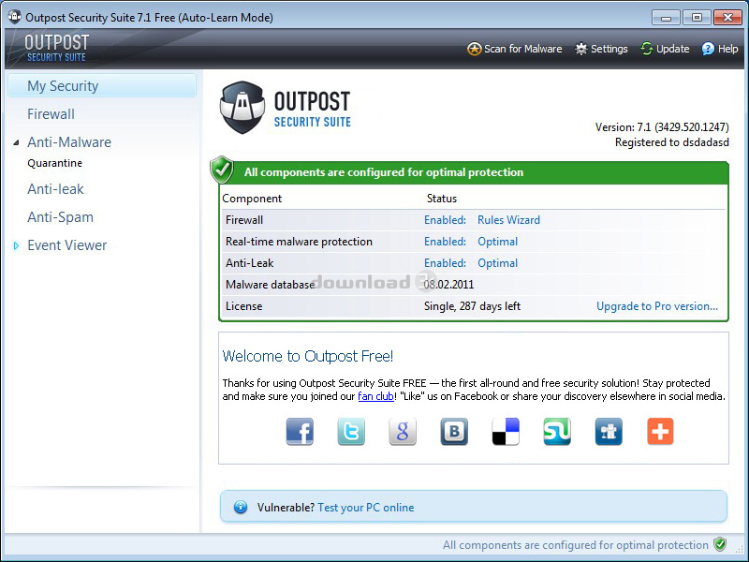Open the Rules Wizard link
This screenshot has width=749, height=562.
click(508, 220)
